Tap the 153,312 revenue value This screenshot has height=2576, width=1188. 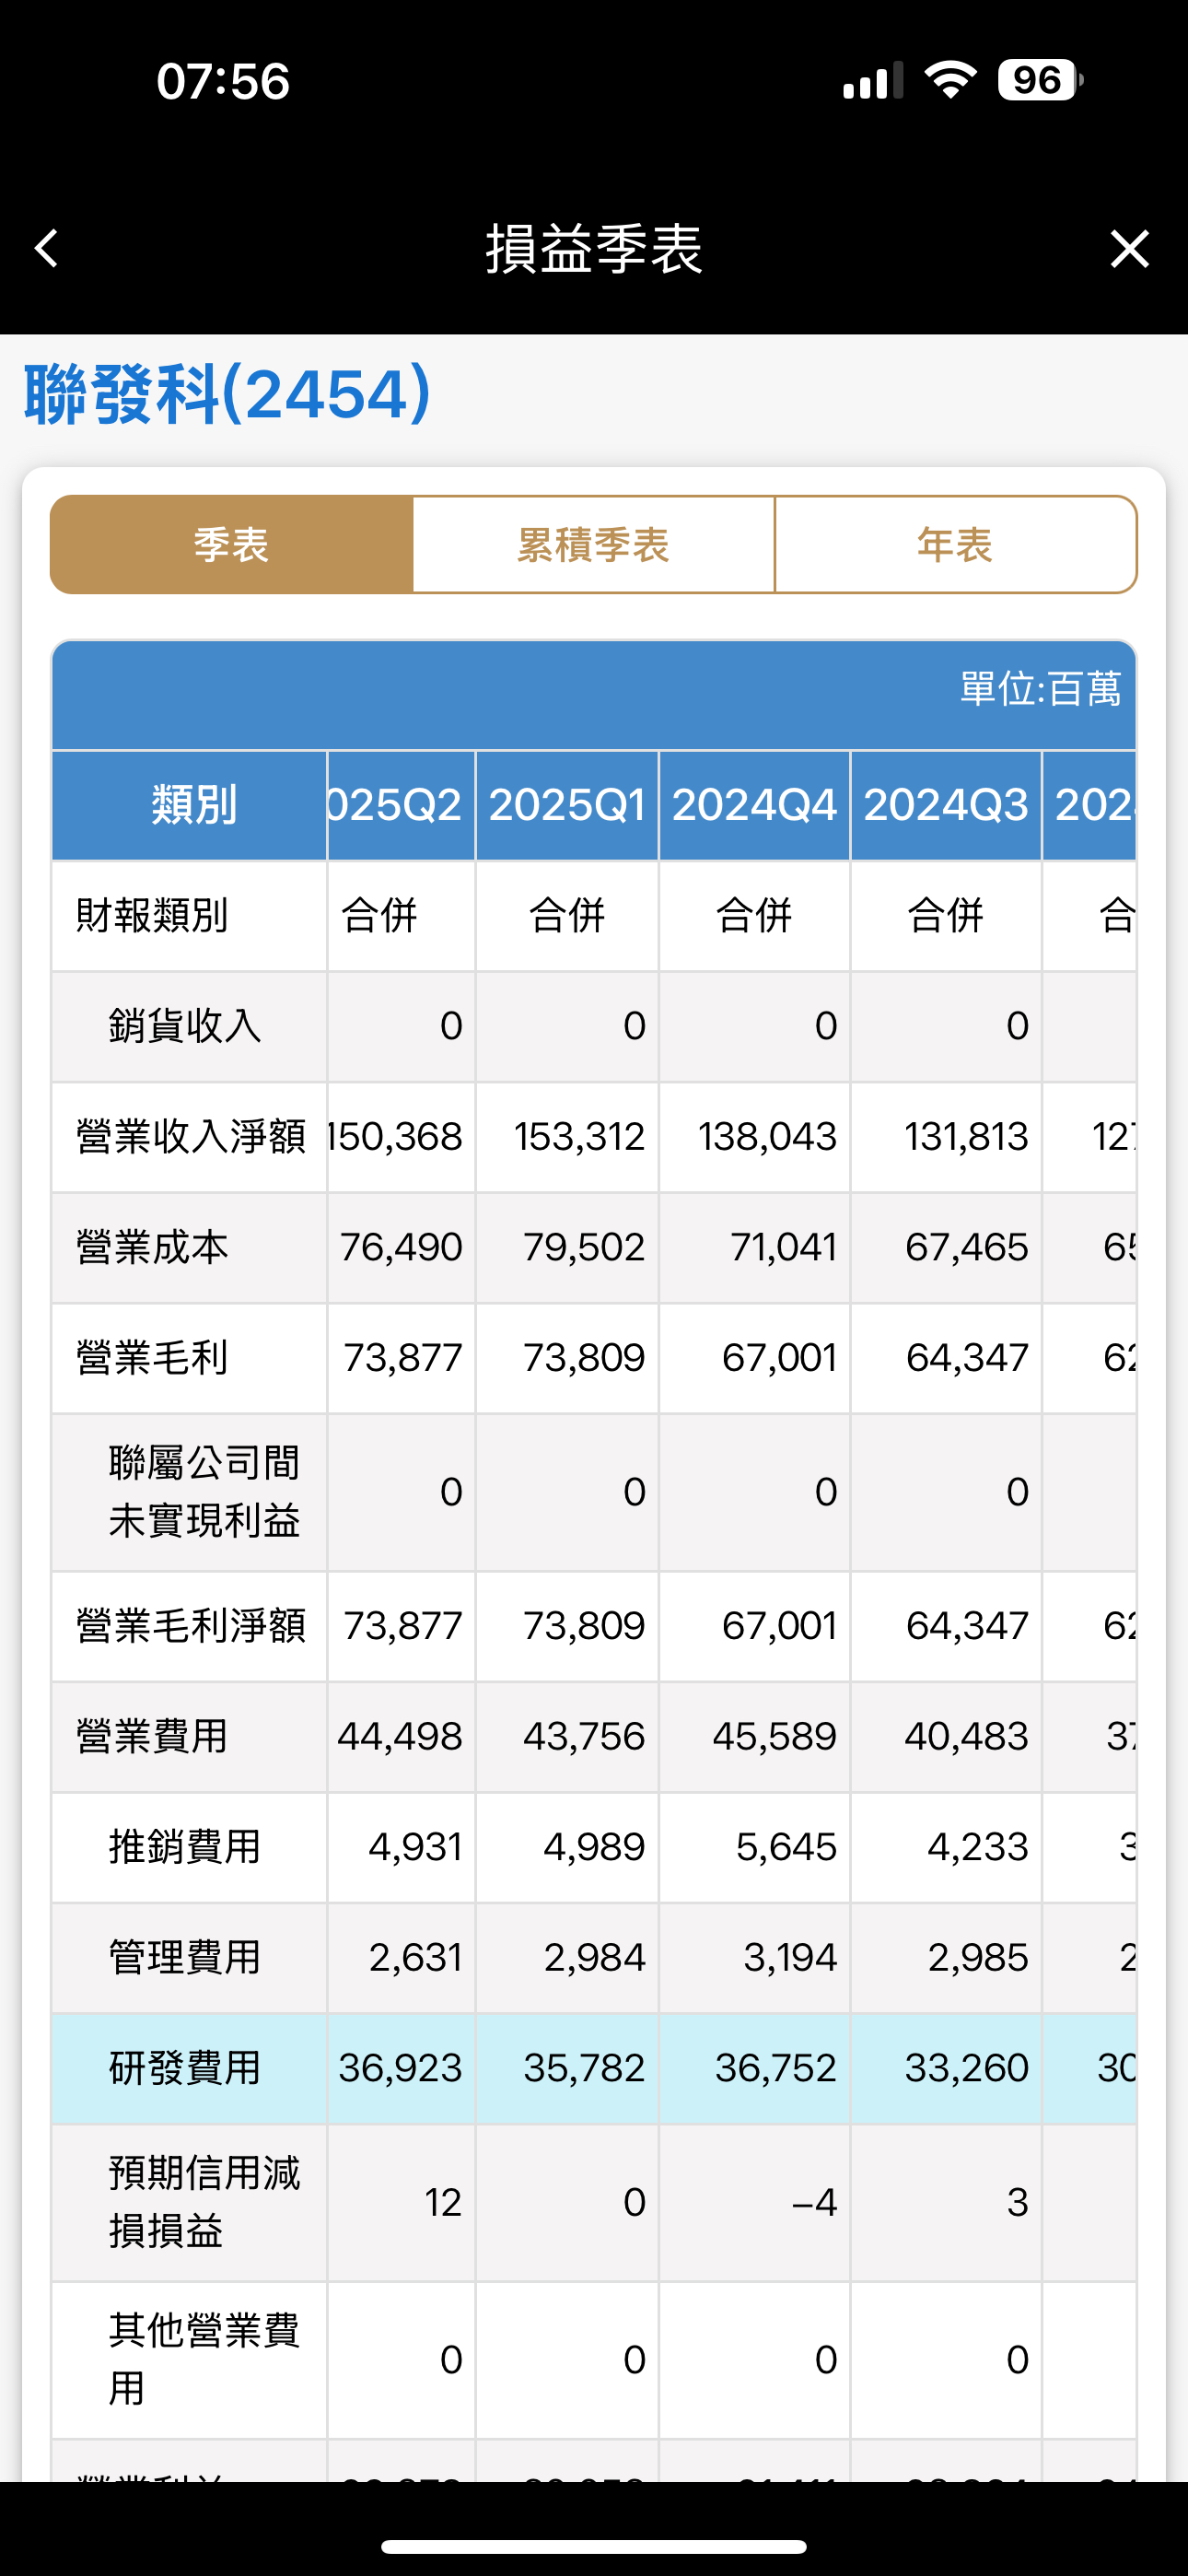[580, 1137]
